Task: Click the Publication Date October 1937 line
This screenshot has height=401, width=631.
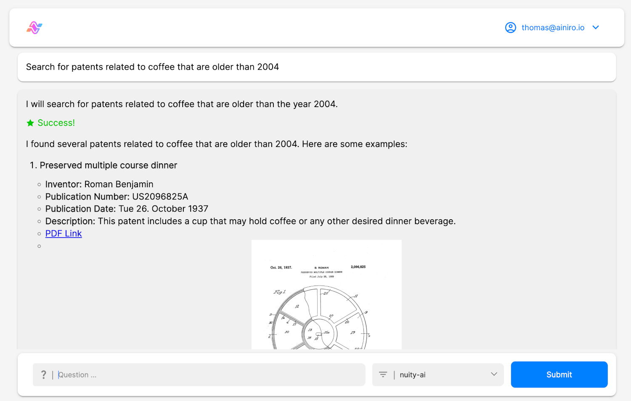Action: pyautogui.click(x=127, y=209)
